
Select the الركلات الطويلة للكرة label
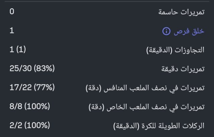159,126
